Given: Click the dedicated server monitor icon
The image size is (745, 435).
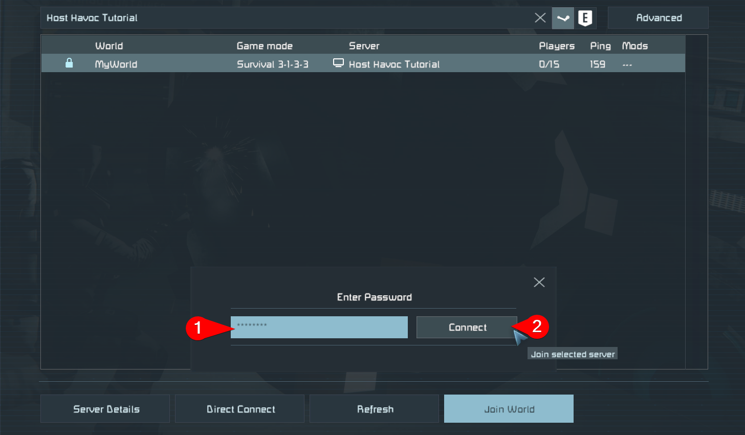Looking at the screenshot, I should click(338, 63).
